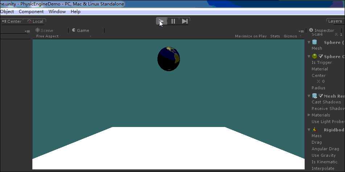This screenshot has width=345, height=172.
Task: Click the 'Radius' property label
Action: click(319, 88)
